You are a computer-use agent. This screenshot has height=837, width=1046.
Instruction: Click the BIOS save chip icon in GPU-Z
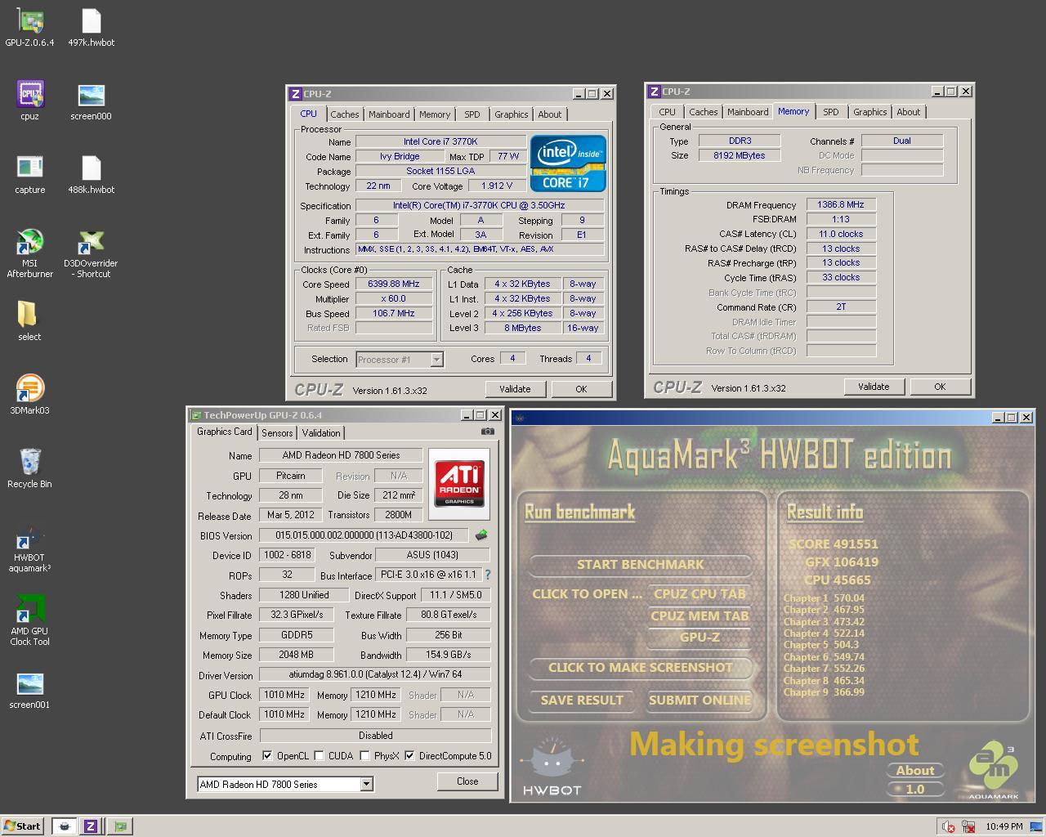[481, 535]
